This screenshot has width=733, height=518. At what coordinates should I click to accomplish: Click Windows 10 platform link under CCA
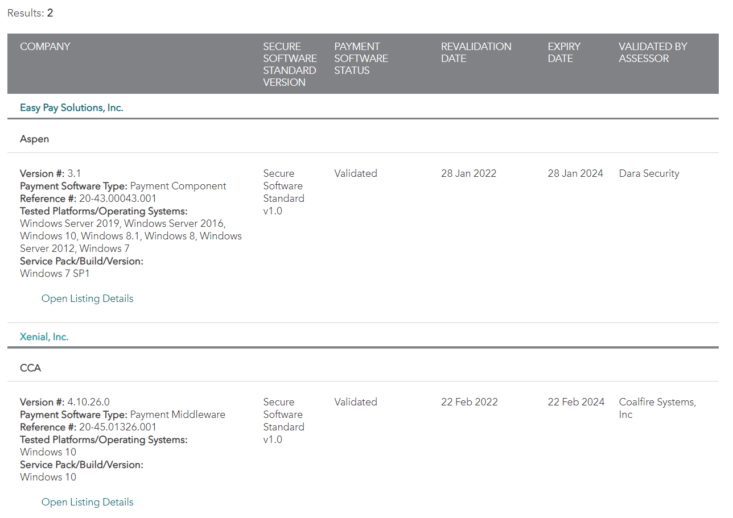point(48,451)
